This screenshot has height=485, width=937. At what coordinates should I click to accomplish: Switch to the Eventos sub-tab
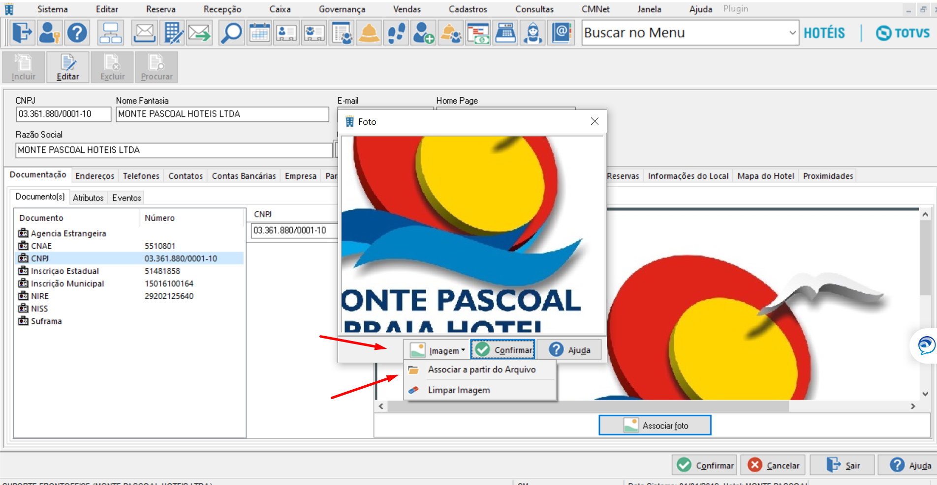point(126,198)
